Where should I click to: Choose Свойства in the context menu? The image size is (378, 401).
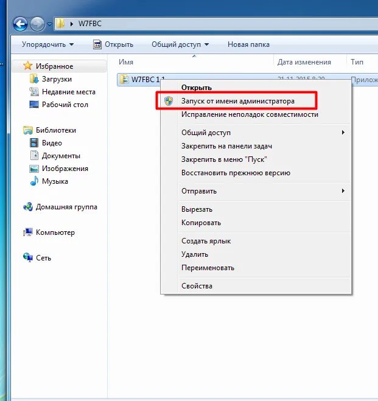point(197,286)
